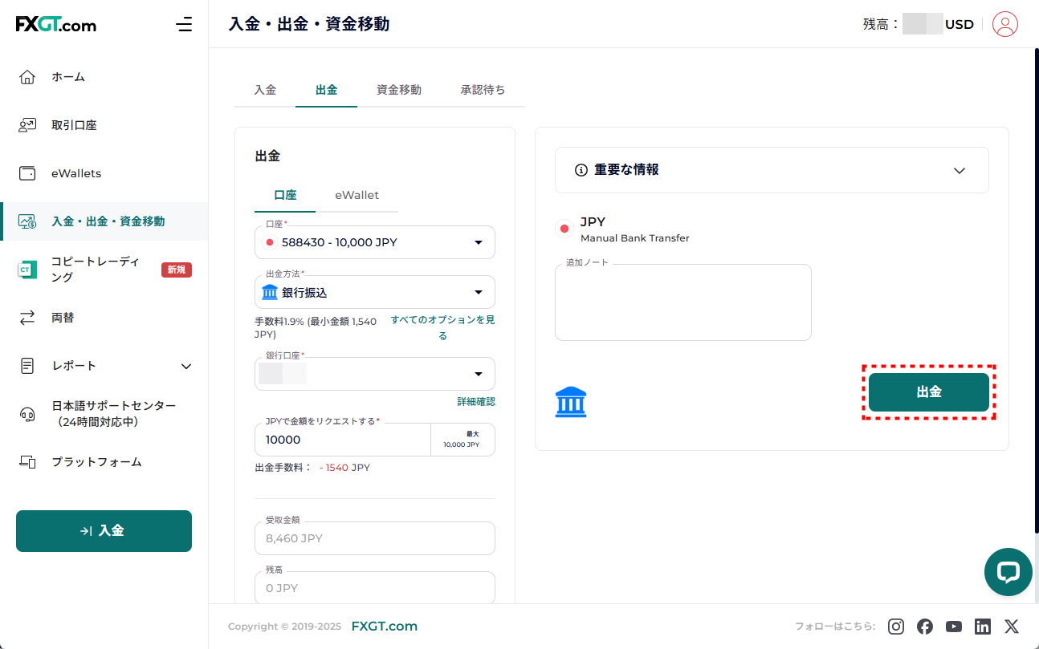The height and width of the screenshot is (649, 1039).
Task: Click the Copyright © 2019-2025 text
Action: [285, 627]
